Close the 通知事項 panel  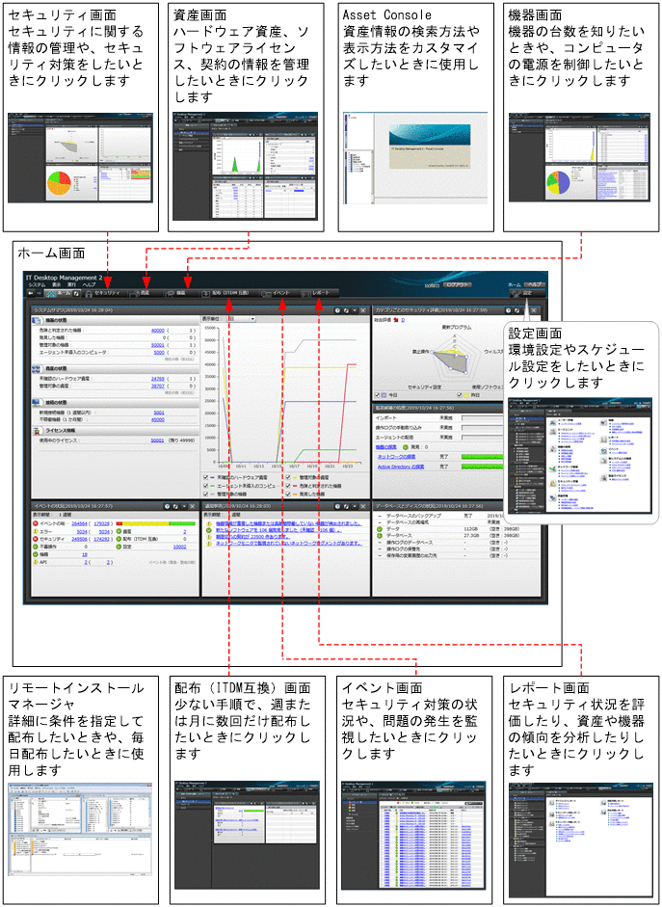(362, 506)
